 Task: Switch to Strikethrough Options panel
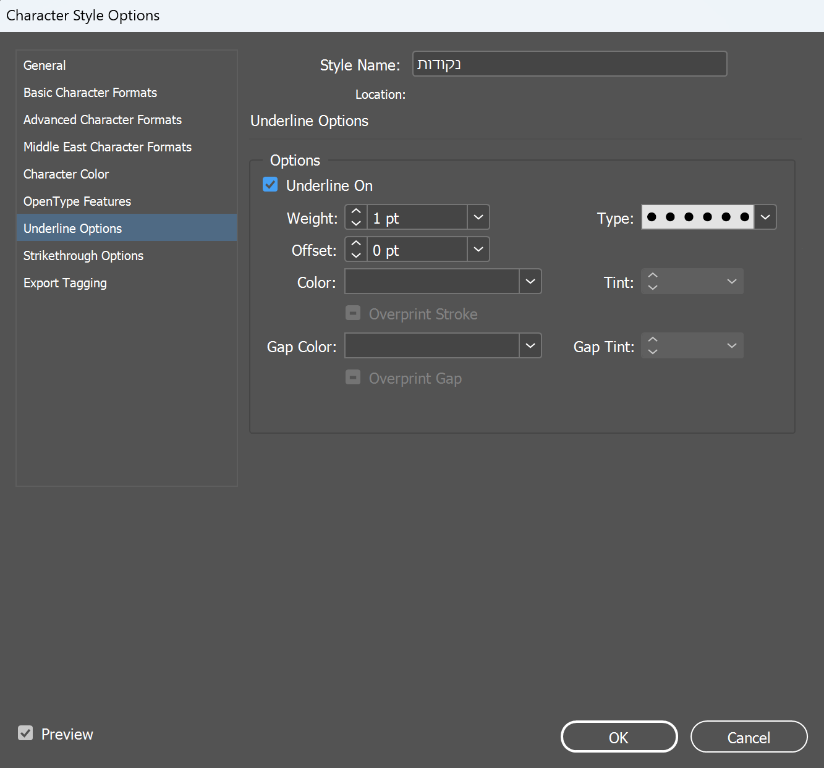83,256
